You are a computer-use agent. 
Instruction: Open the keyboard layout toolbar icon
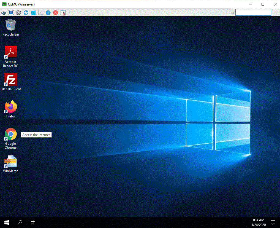pos(41,13)
